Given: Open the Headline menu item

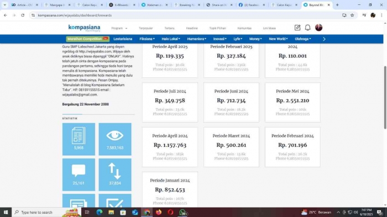Looking at the screenshot, I should coord(192,28).
